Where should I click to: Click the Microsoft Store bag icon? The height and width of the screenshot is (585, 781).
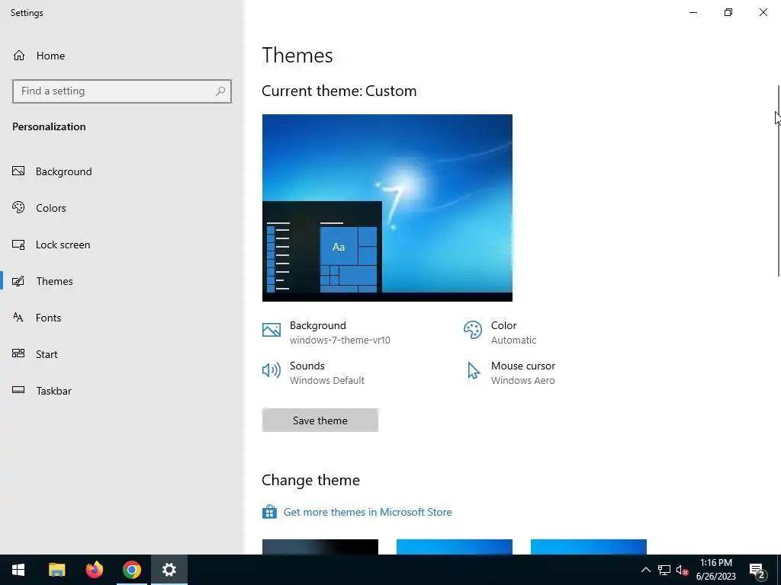[269, 511]
